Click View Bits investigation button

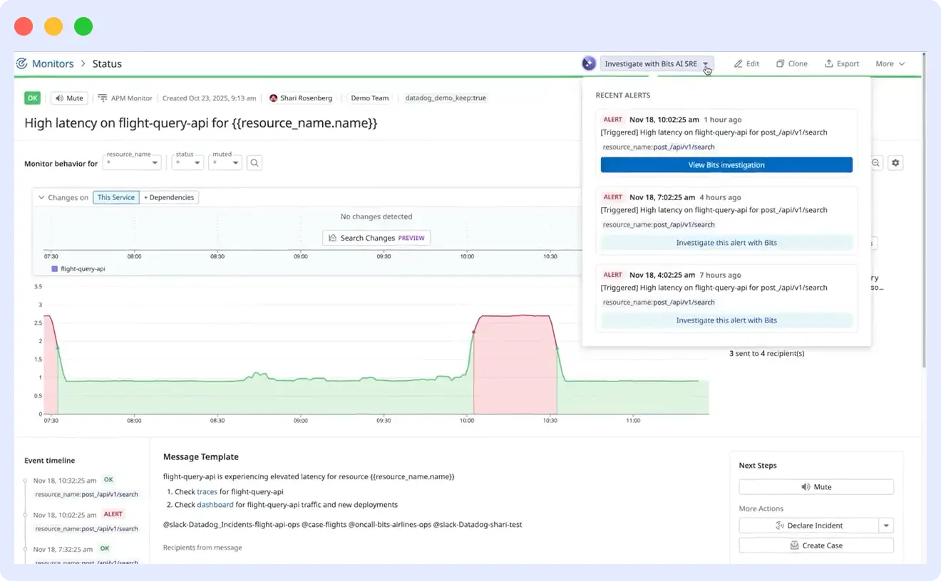point(726,165)
